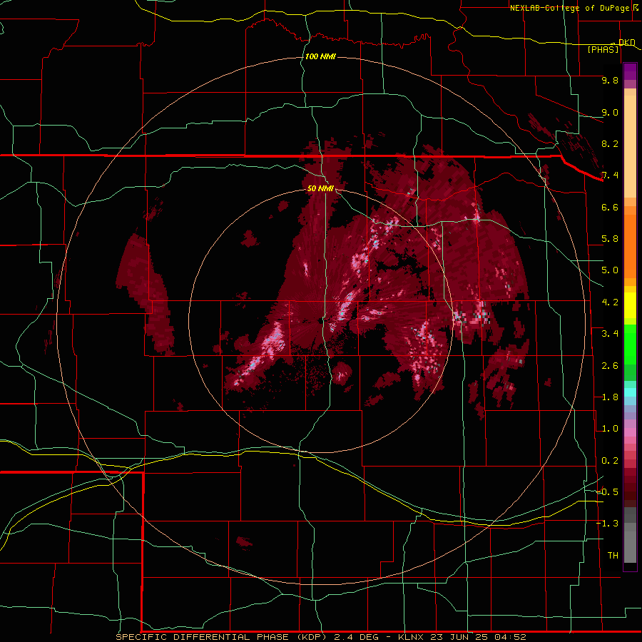This screenshot has height=642, width=642.
Task: Click the 1.0 value on the color scale
Action: point(610,429)
